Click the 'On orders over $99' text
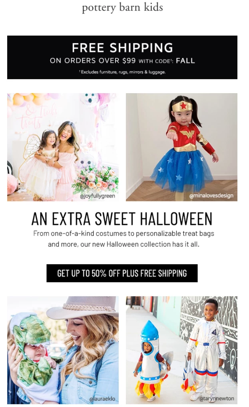This screenshot has height=407, width=249. (93, 61)
